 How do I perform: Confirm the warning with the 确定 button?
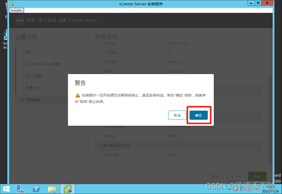click(x=198, y=115)
